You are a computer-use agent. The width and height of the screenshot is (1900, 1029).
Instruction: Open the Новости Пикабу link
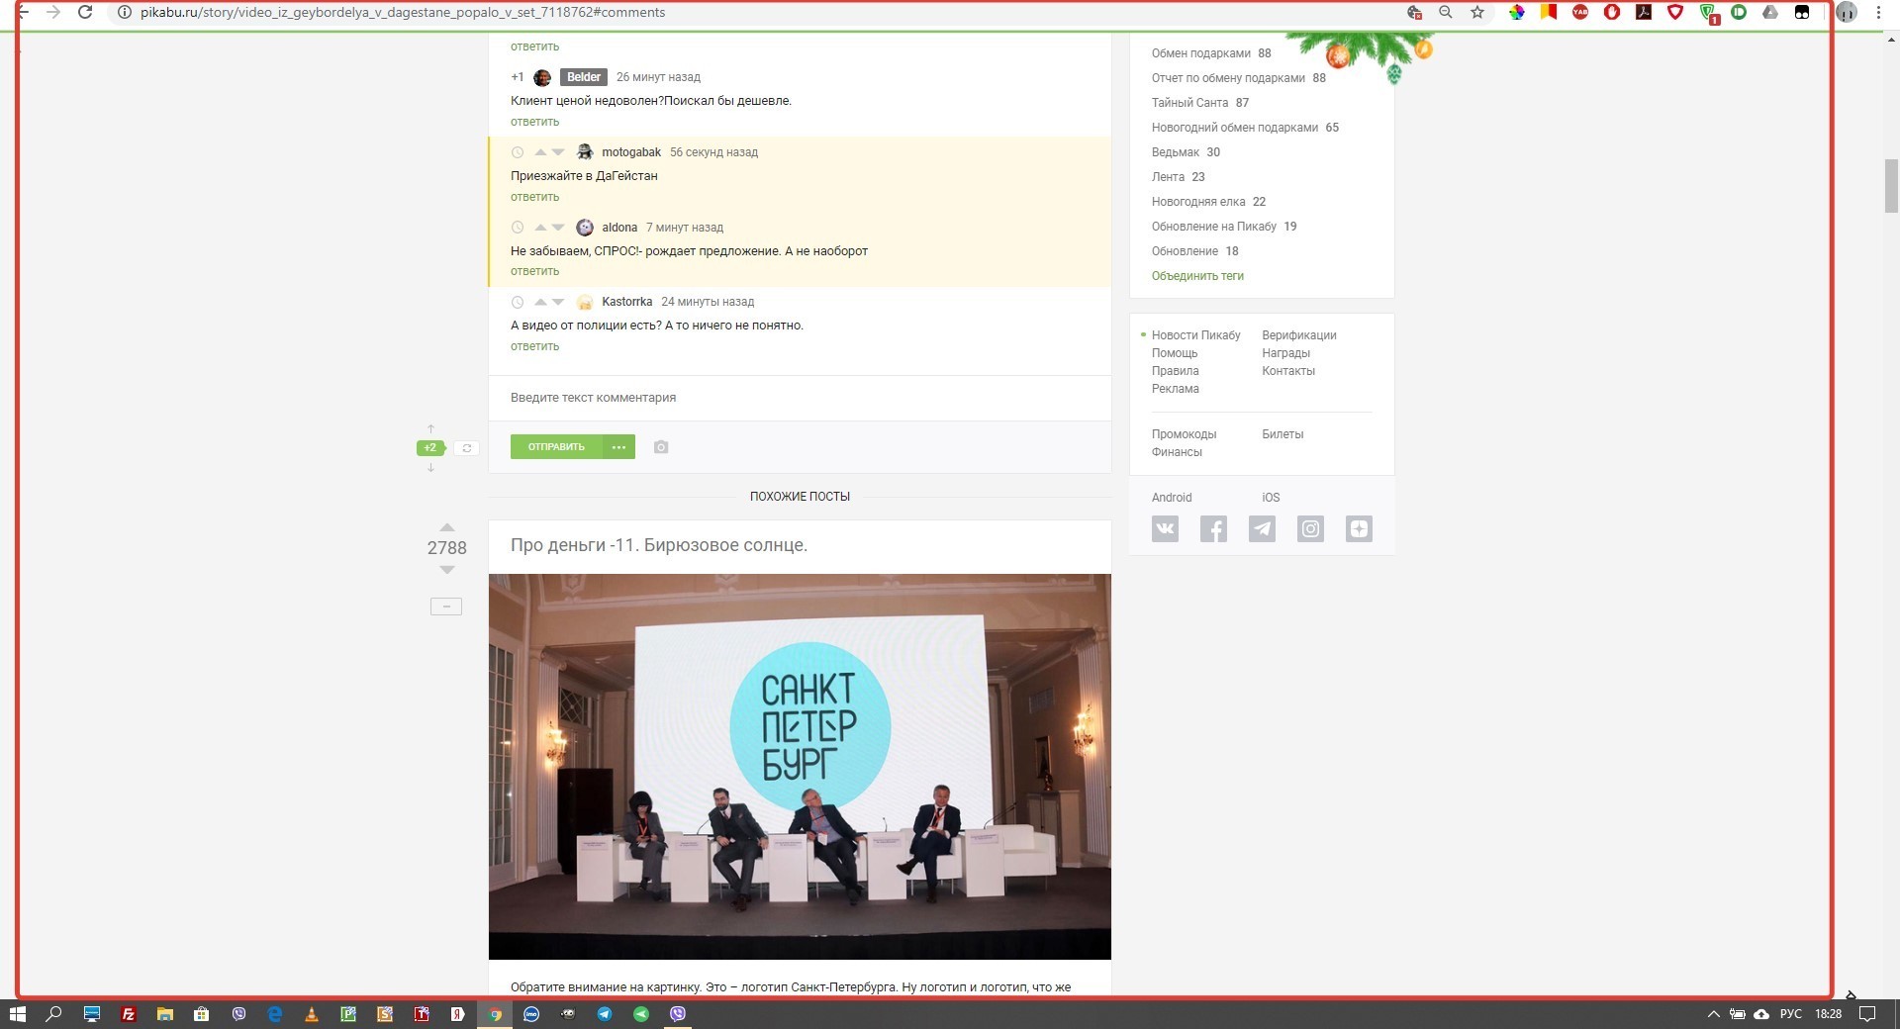1195,335
